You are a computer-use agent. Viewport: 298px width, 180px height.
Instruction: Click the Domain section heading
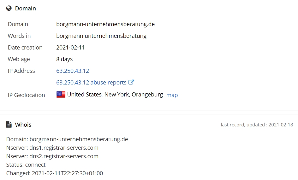26,9
